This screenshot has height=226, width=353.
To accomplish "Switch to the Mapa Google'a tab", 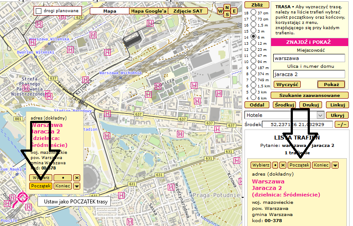I will [x=149, y=11].
